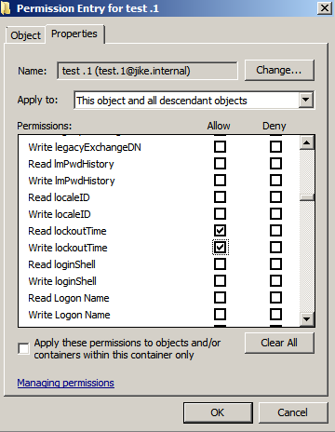Click the permissions list scrollbar thumb
This screenshot has height=432, width=335.
click(307, 197)
